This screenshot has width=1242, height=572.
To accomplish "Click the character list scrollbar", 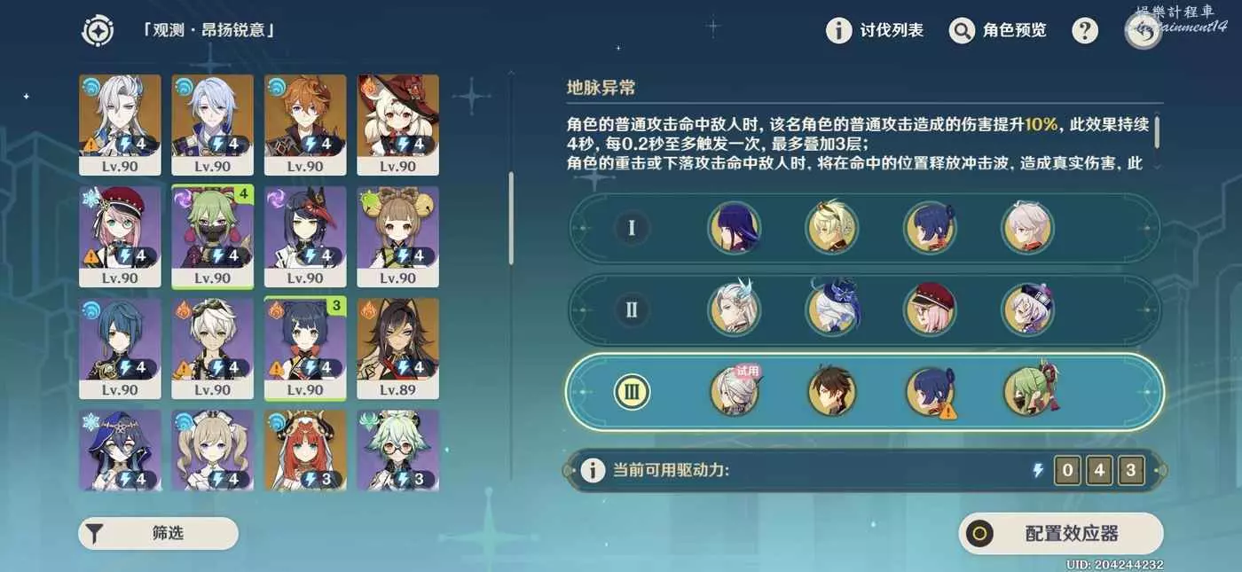I will click(510, 217).
